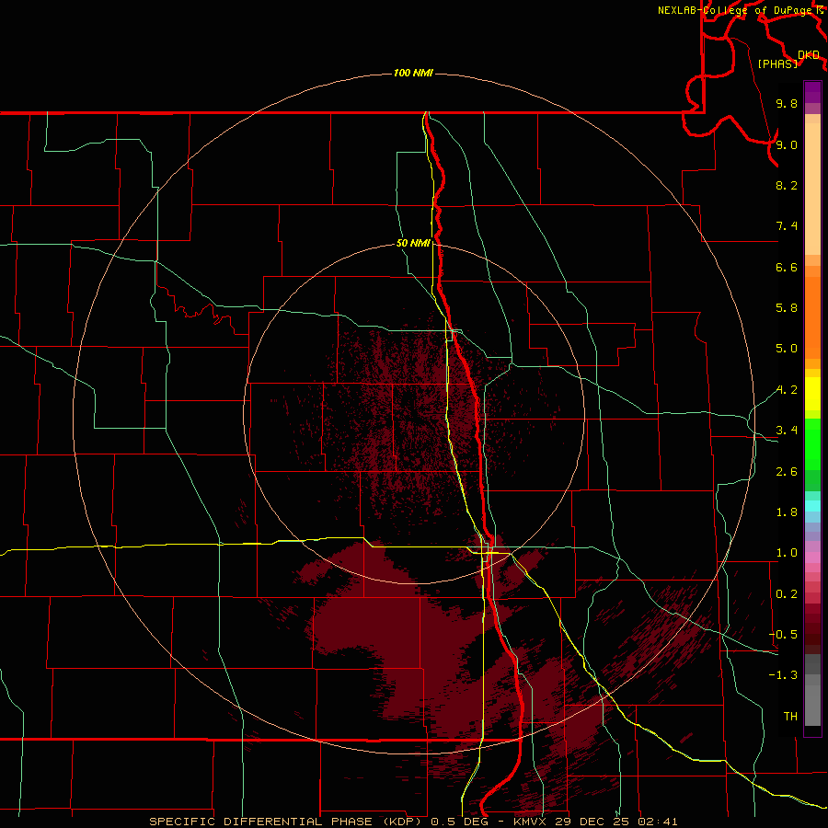Click the 3.4 value on the color scale
Viewport: 828px width, 828px height.
tap(787, 431)
